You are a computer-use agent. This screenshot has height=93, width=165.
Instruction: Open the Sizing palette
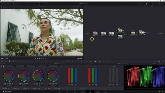pos(104,61)
